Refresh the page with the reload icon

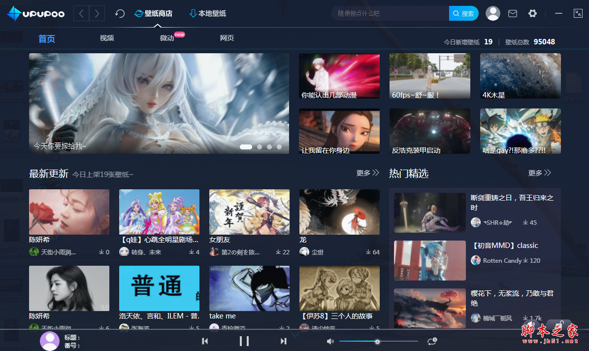click(x=120, y=13)
